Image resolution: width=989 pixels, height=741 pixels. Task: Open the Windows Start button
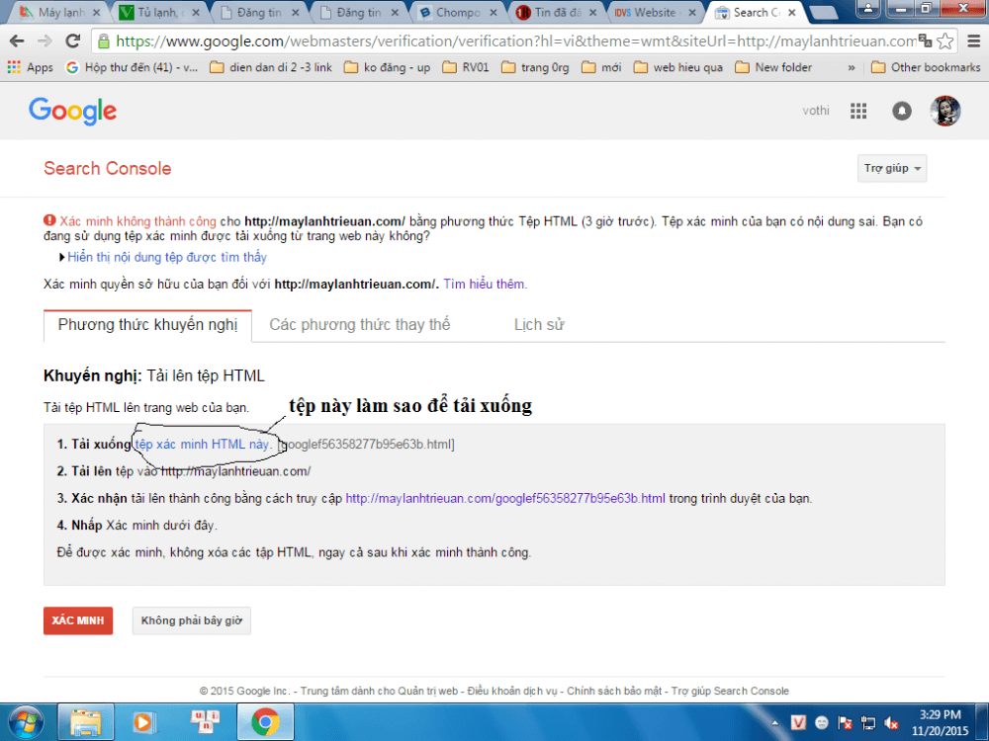pyautogui.click(x=26, y=722)
